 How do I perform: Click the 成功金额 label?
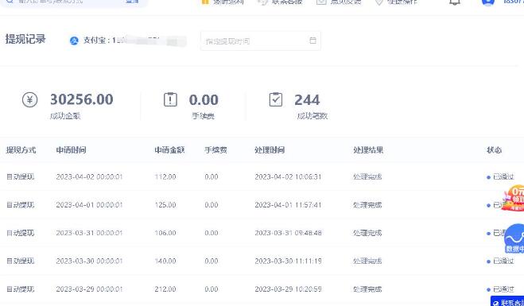pos(65,116)
